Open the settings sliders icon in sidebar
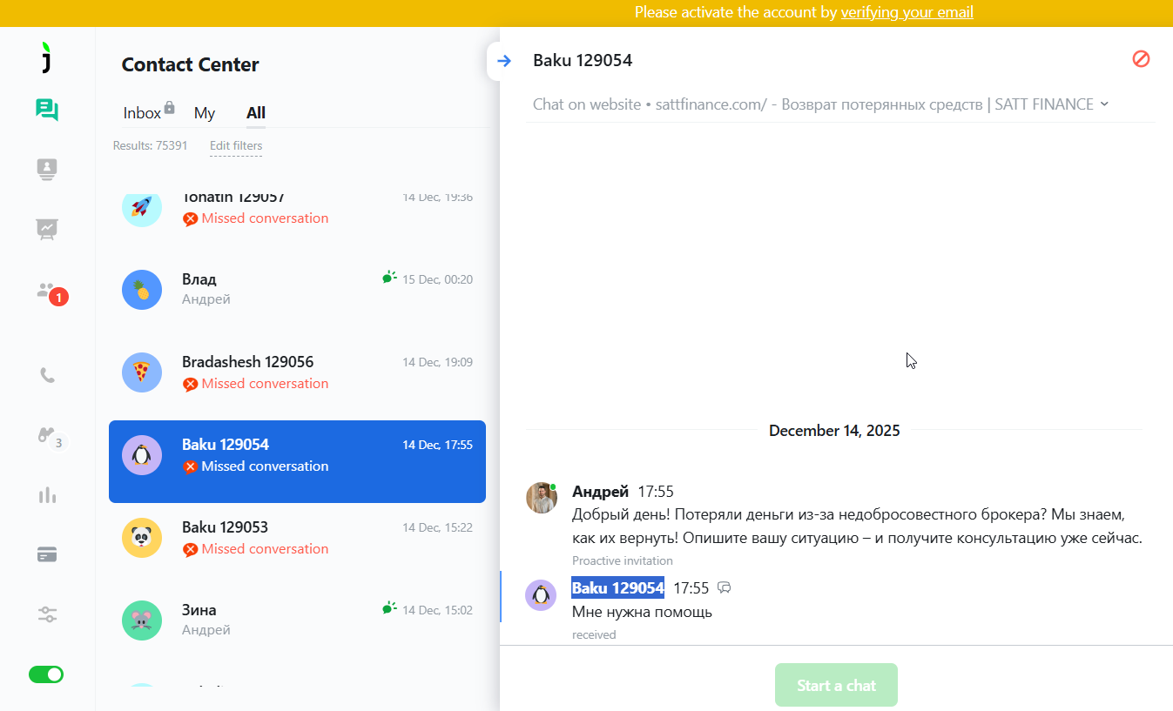 47,614
